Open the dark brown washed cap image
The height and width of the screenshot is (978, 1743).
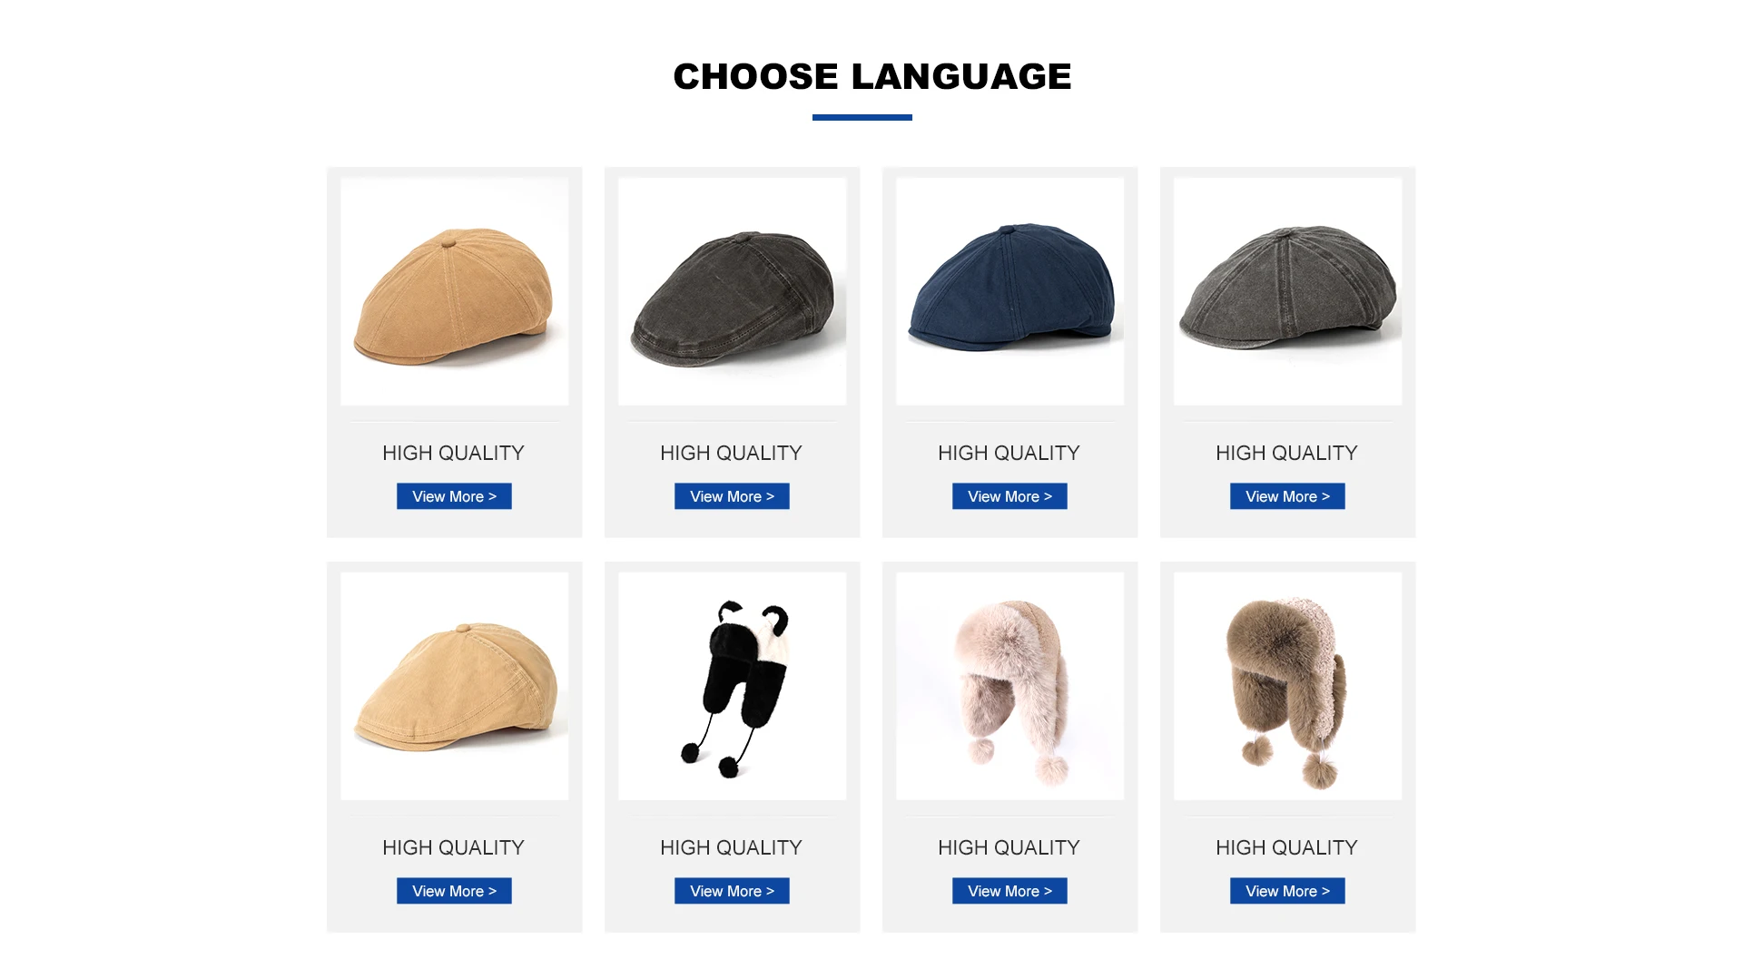pos(732,291)
